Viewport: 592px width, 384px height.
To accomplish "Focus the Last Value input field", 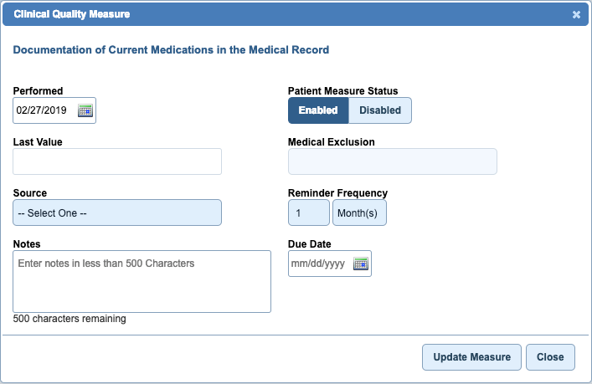I will tap(117, 161).
